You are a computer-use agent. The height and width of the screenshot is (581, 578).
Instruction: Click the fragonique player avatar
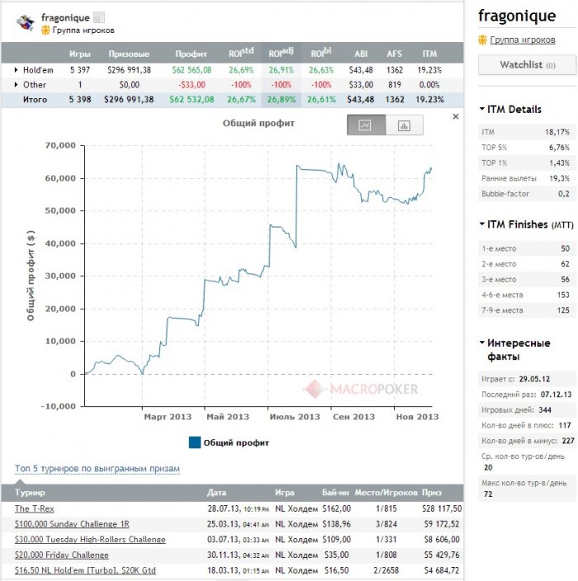26,23
